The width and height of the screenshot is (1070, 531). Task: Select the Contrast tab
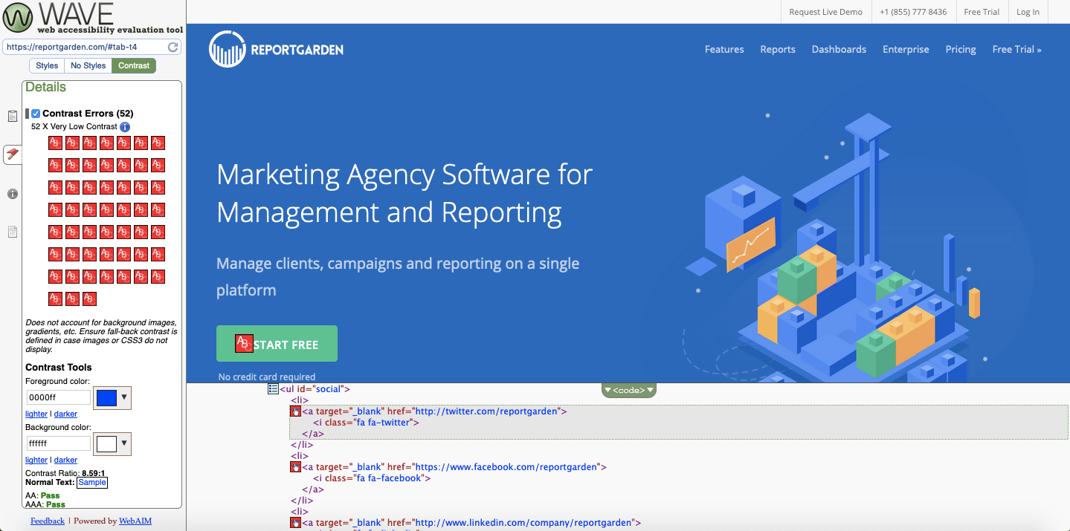[x=134, y=65]
